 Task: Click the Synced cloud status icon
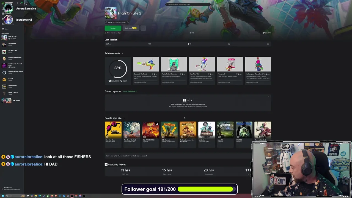pyautogui.click(x=106, y=22)
